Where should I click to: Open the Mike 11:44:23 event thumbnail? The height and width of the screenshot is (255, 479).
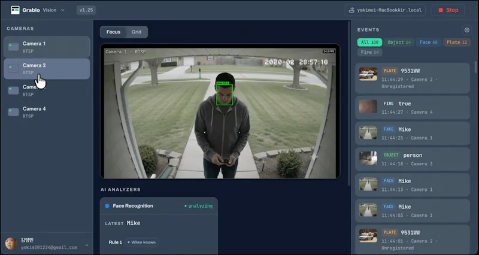point(368,132)
